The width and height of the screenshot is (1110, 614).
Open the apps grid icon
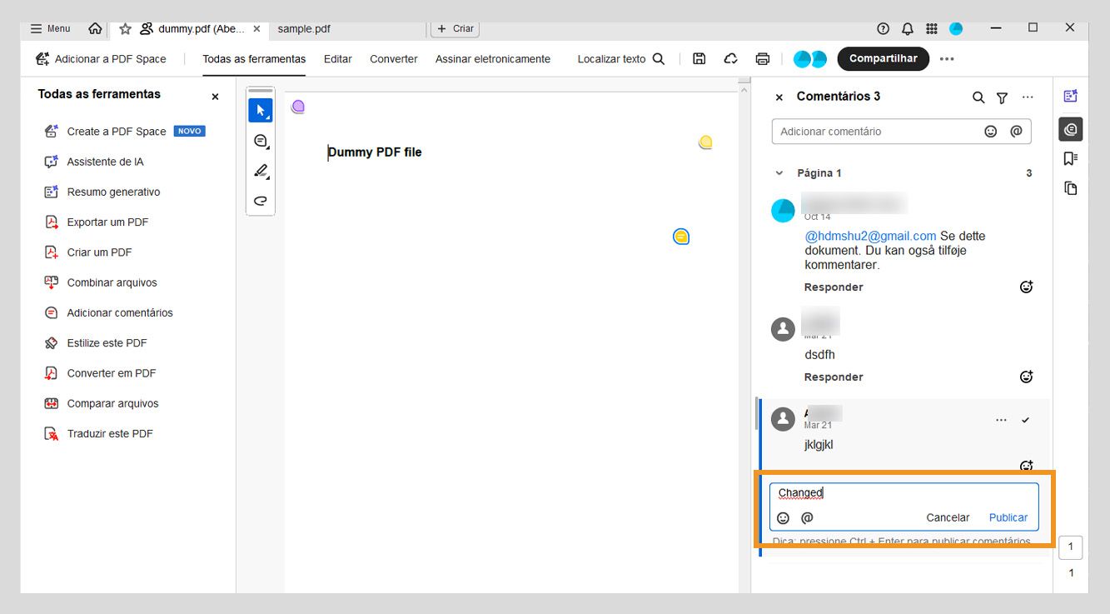tap(932, 28)
